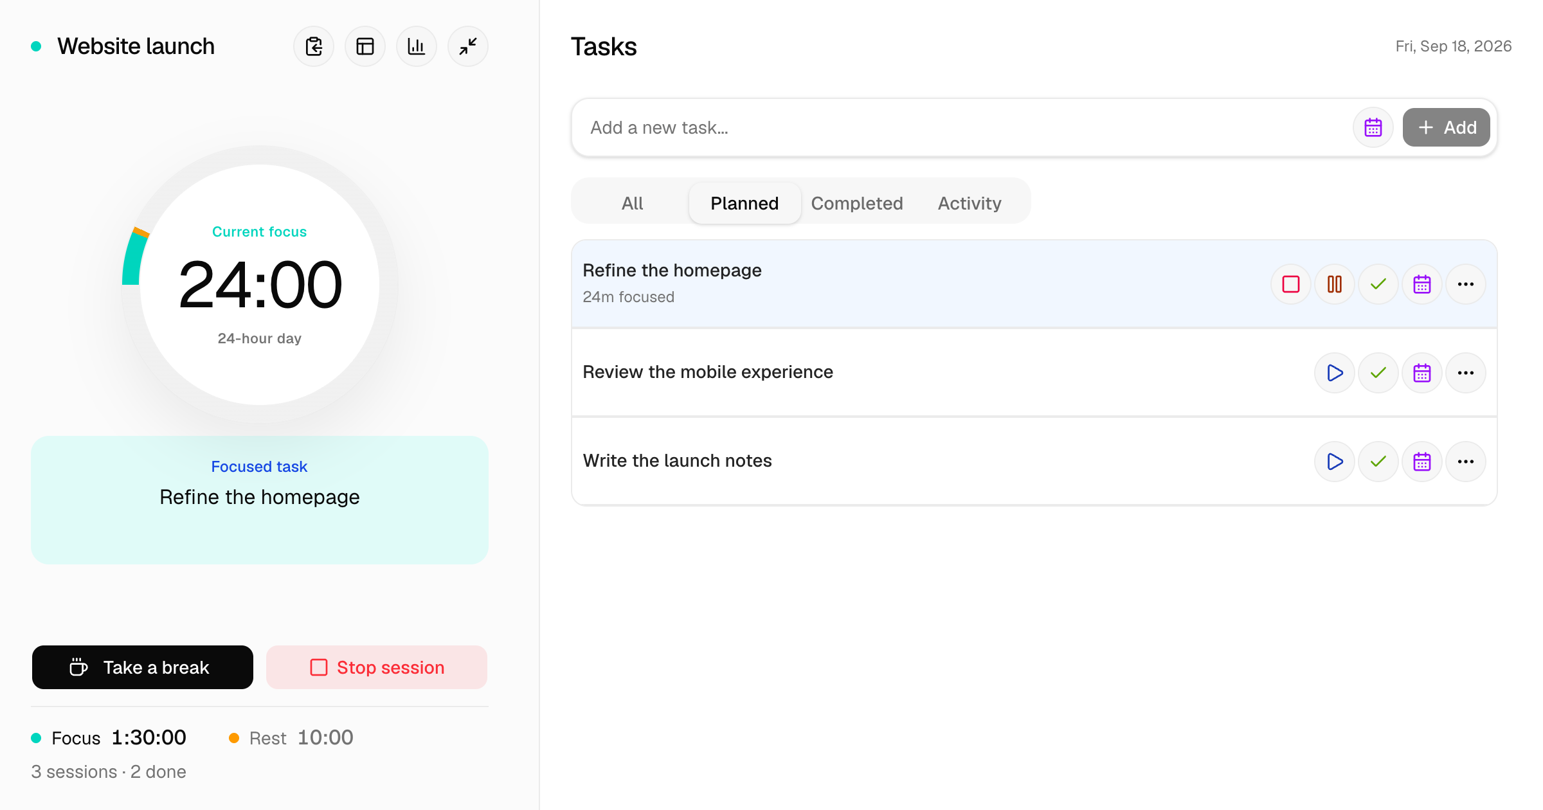
Task: Click the Fri, Sep 18, 2026 date
Action: [1453, 46]
